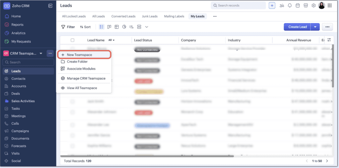The width and height of the screenshot is (339, 168).
Task: Check the Alexander Lee row checkbox
Action: (x=73, y=126)
